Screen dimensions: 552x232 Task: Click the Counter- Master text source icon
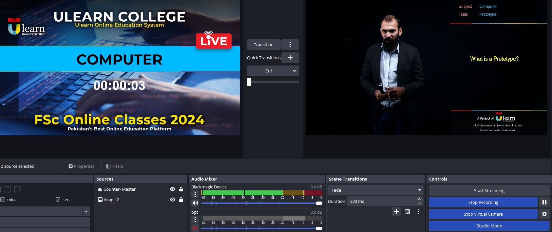100,189
